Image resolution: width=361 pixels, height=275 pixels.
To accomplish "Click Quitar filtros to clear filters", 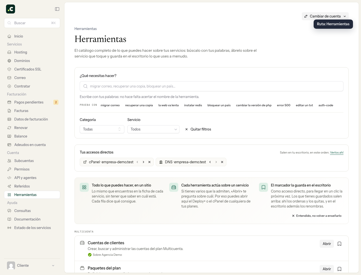I will click(x=198, y=129).
